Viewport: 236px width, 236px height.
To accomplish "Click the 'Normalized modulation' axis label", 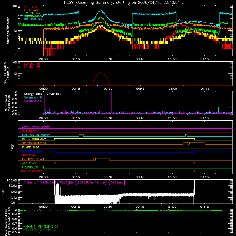I will click(7, 103).
